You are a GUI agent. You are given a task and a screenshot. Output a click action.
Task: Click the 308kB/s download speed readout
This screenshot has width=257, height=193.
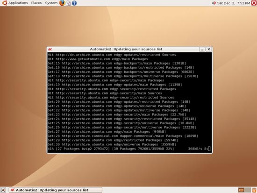point(195,149)
